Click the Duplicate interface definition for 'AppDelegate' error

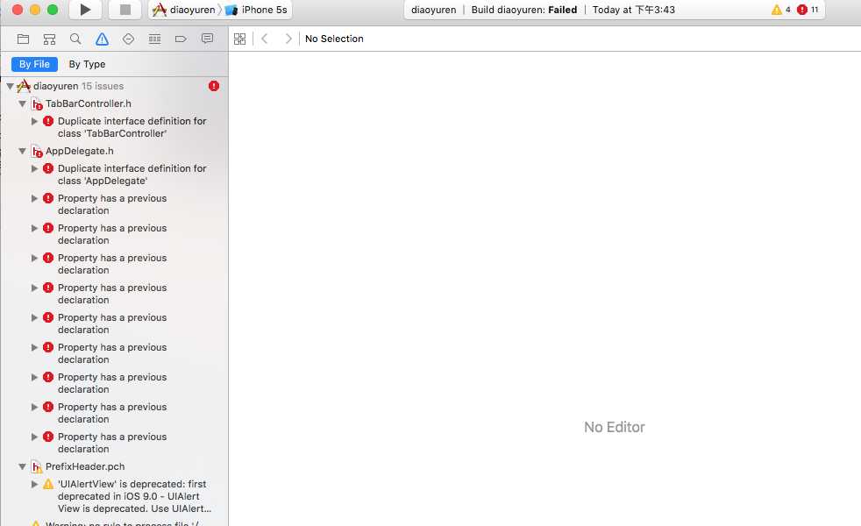(132, 174)
